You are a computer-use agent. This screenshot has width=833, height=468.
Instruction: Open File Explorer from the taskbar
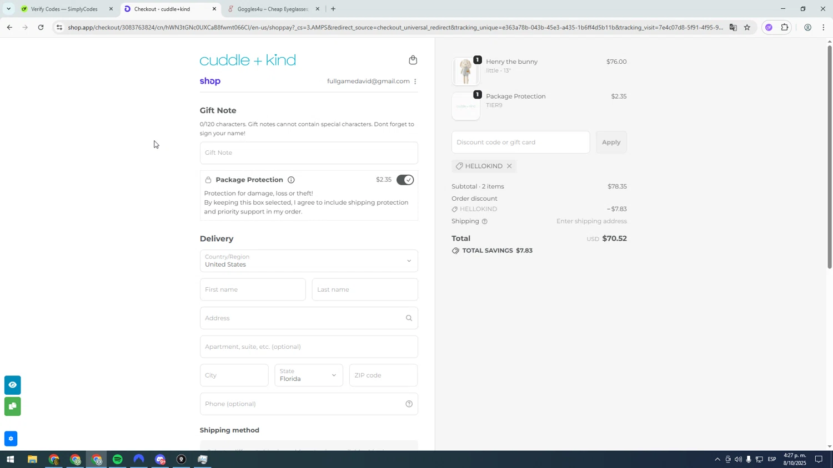pos(32,460)
